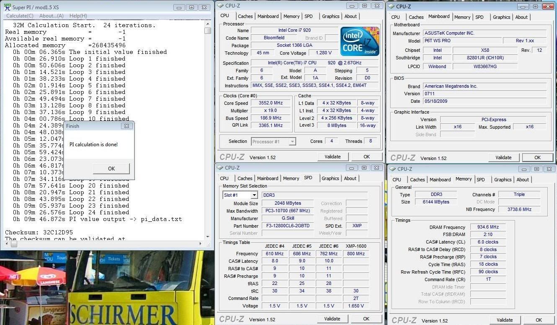Viewport: 557px width, 325px height.
Task: Click the CPU-Z icon in the SPD window title bar
Action: point(221,168)
